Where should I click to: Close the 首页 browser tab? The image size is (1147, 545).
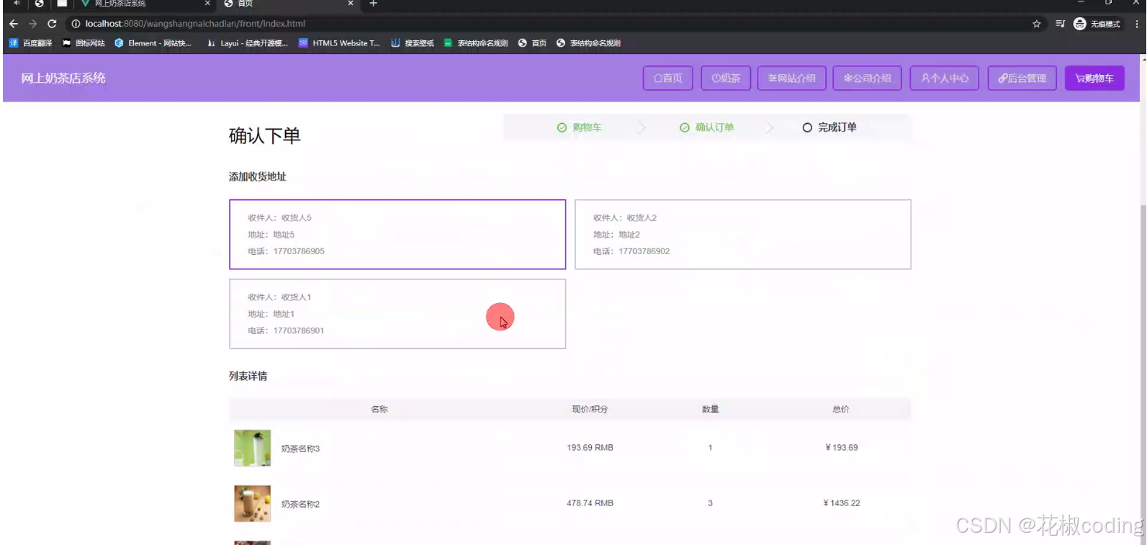point(351,4)
